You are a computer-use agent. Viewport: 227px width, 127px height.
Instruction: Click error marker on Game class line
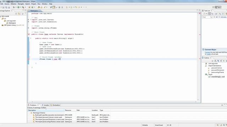click(29, 34)
